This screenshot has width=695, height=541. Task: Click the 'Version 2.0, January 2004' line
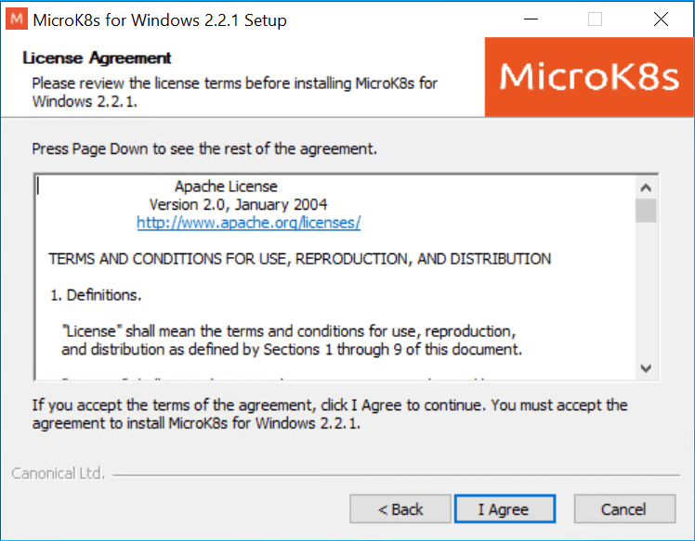(x=238, y=204)
